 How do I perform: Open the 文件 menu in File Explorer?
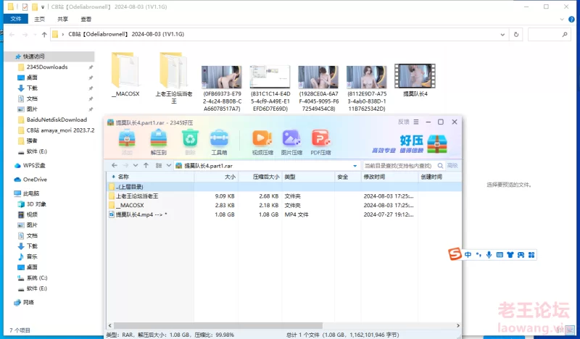coord(15,19)
